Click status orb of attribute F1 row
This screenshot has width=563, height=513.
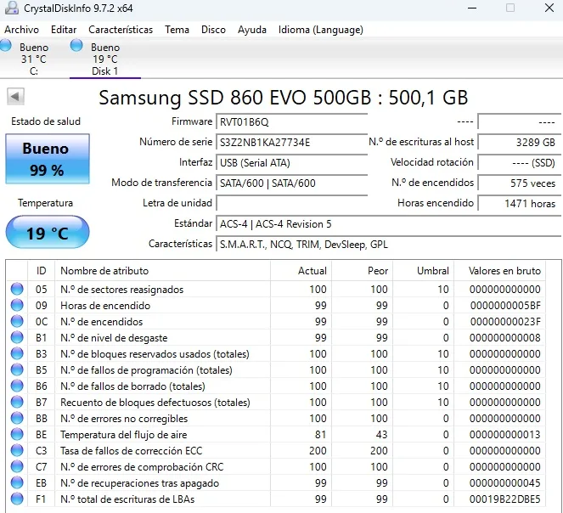17,499
